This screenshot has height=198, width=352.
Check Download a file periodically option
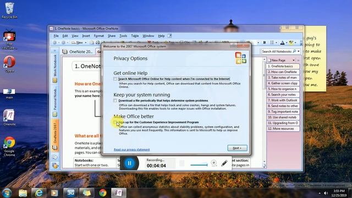click(x=115, y=101)
